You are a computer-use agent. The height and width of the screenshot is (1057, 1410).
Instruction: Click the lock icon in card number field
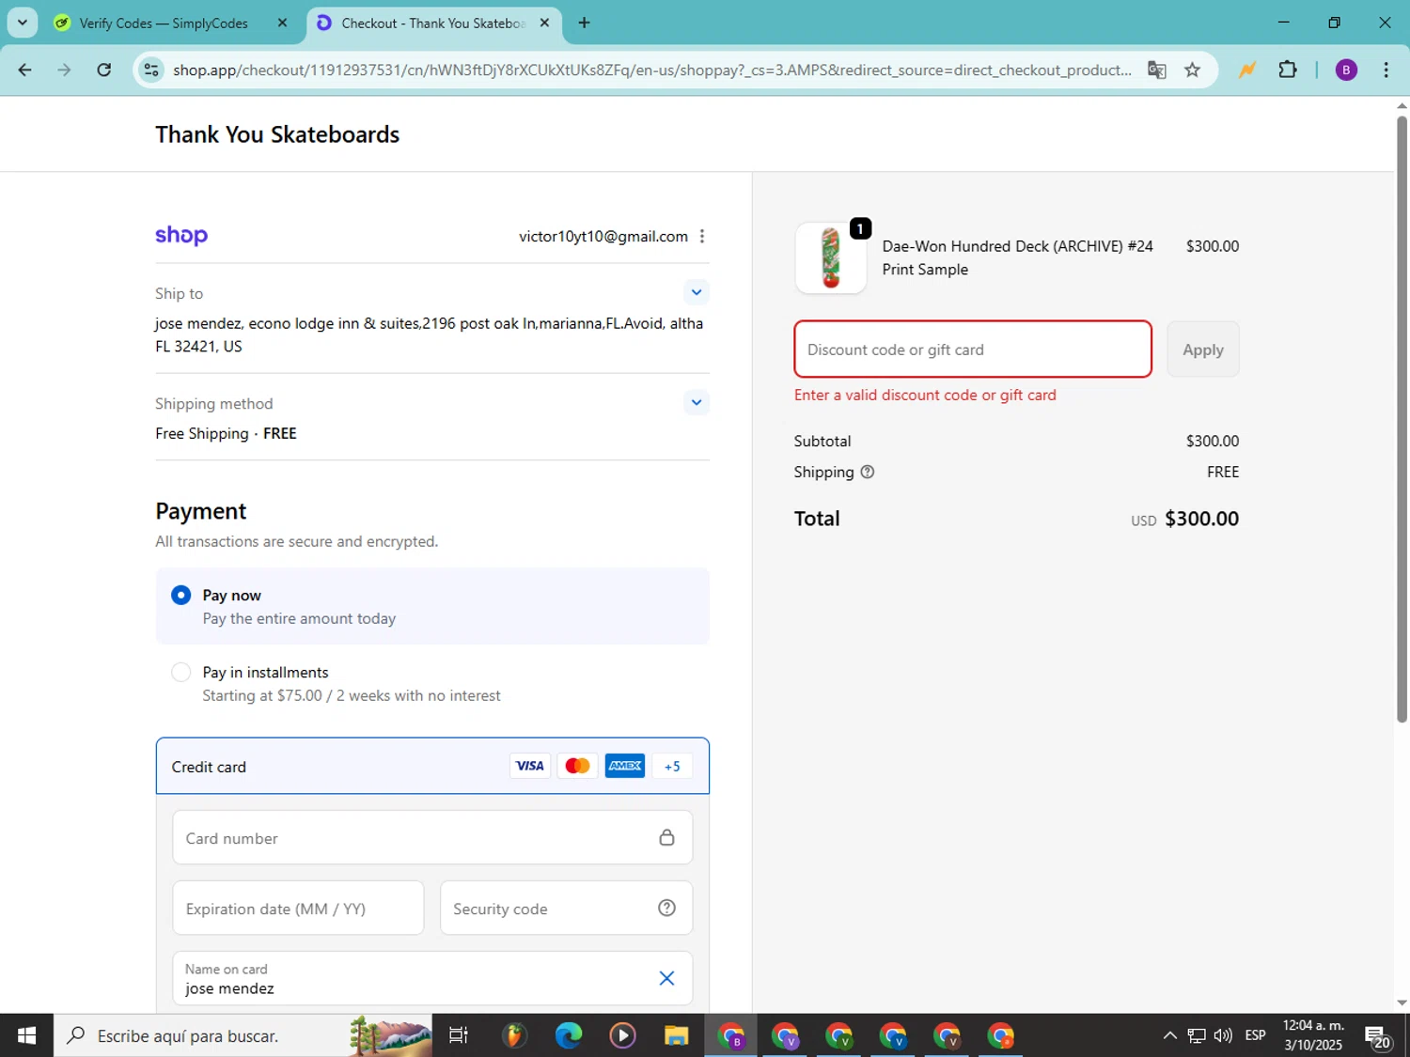tap(666, 837)
